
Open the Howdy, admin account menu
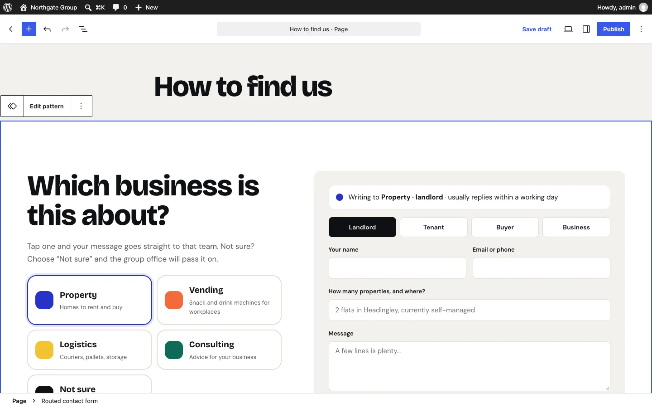click(x=622, y=7)
